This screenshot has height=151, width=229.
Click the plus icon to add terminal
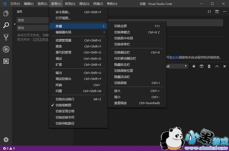pos(194,66)
